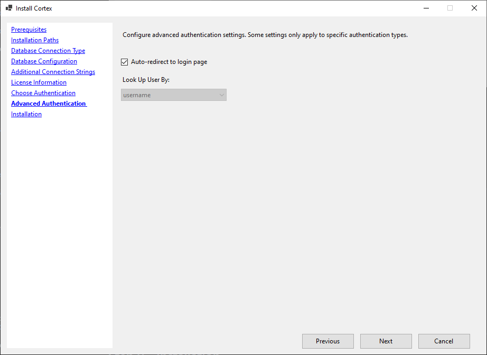Image resolution: width=487 pixels, height=355 pixels.
Task: Click the username combo box arrow
Action: (221, 95)
